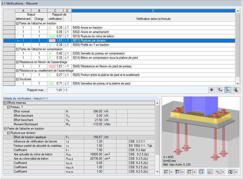The width and height of the screenshot is (243, 179).
Task: Open dropdown beside crossed magnifier icon
Action: pos(236,172)
